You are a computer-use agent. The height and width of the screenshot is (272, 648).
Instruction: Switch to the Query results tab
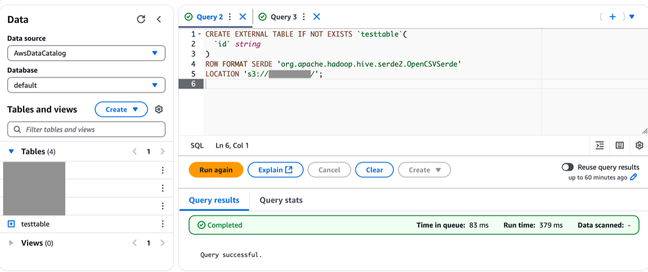(x=214, y=200)
